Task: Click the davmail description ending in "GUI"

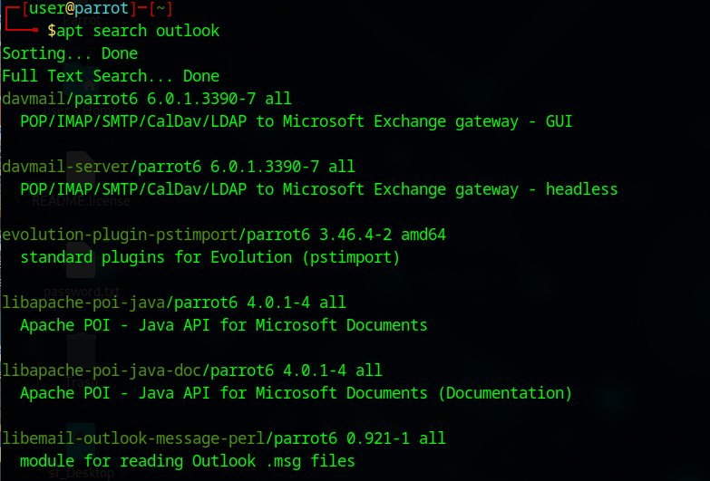Action: pos(296,121)
